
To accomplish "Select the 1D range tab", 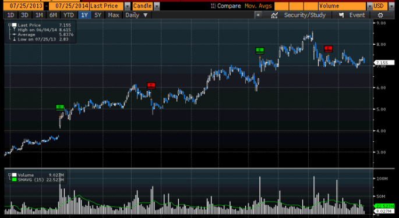I will (x=10, y=15).
